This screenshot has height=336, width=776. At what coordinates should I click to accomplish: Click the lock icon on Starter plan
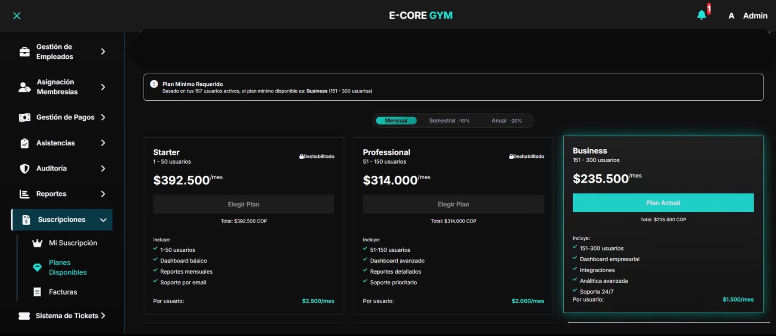[301, 156]
